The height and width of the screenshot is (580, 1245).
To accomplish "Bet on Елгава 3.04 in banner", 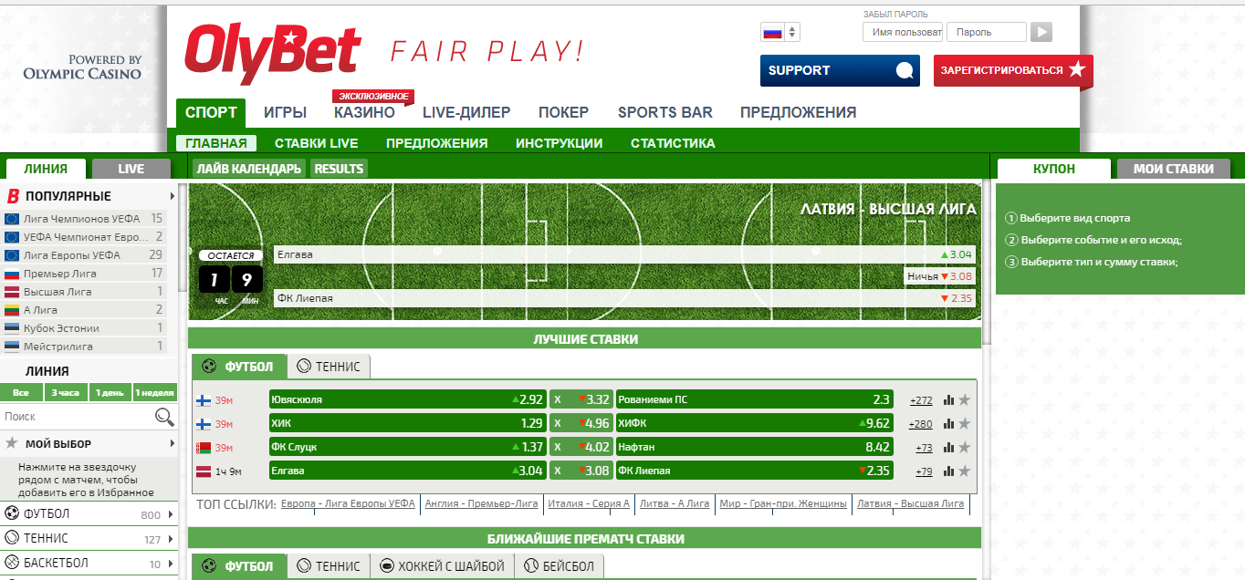I will pos(625,254).
